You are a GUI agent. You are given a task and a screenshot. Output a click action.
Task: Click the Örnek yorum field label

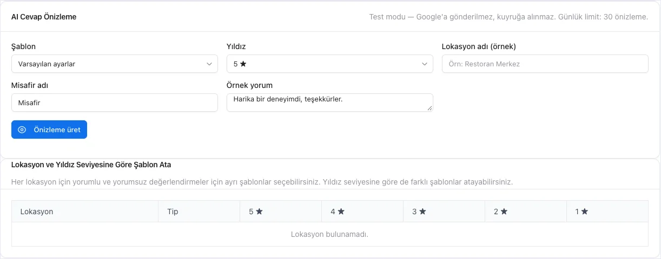click(249, 85)
